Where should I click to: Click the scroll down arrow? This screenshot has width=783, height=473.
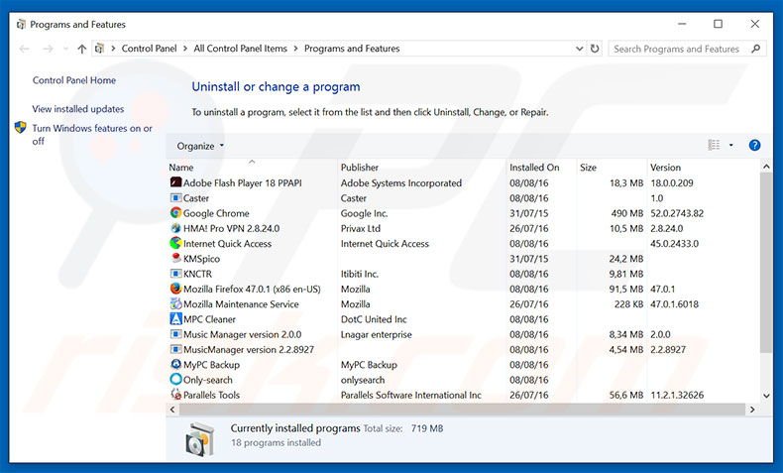766,396
